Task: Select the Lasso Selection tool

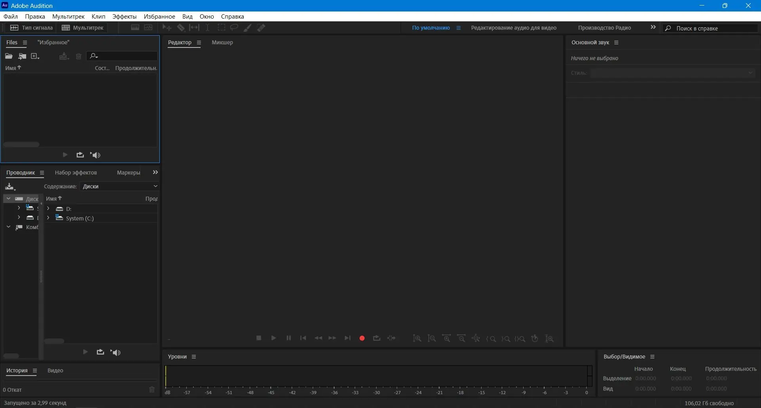Action: pos(234,28)
